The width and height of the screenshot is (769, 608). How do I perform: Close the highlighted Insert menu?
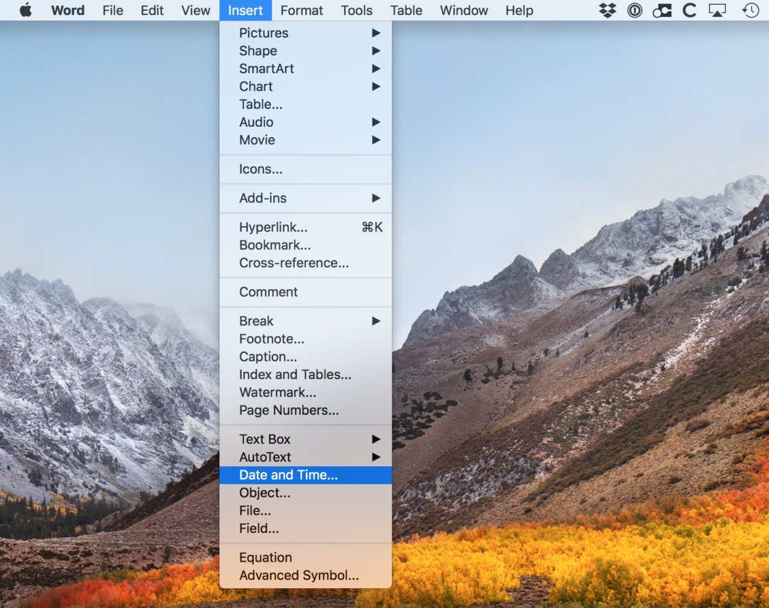(245, 10)
